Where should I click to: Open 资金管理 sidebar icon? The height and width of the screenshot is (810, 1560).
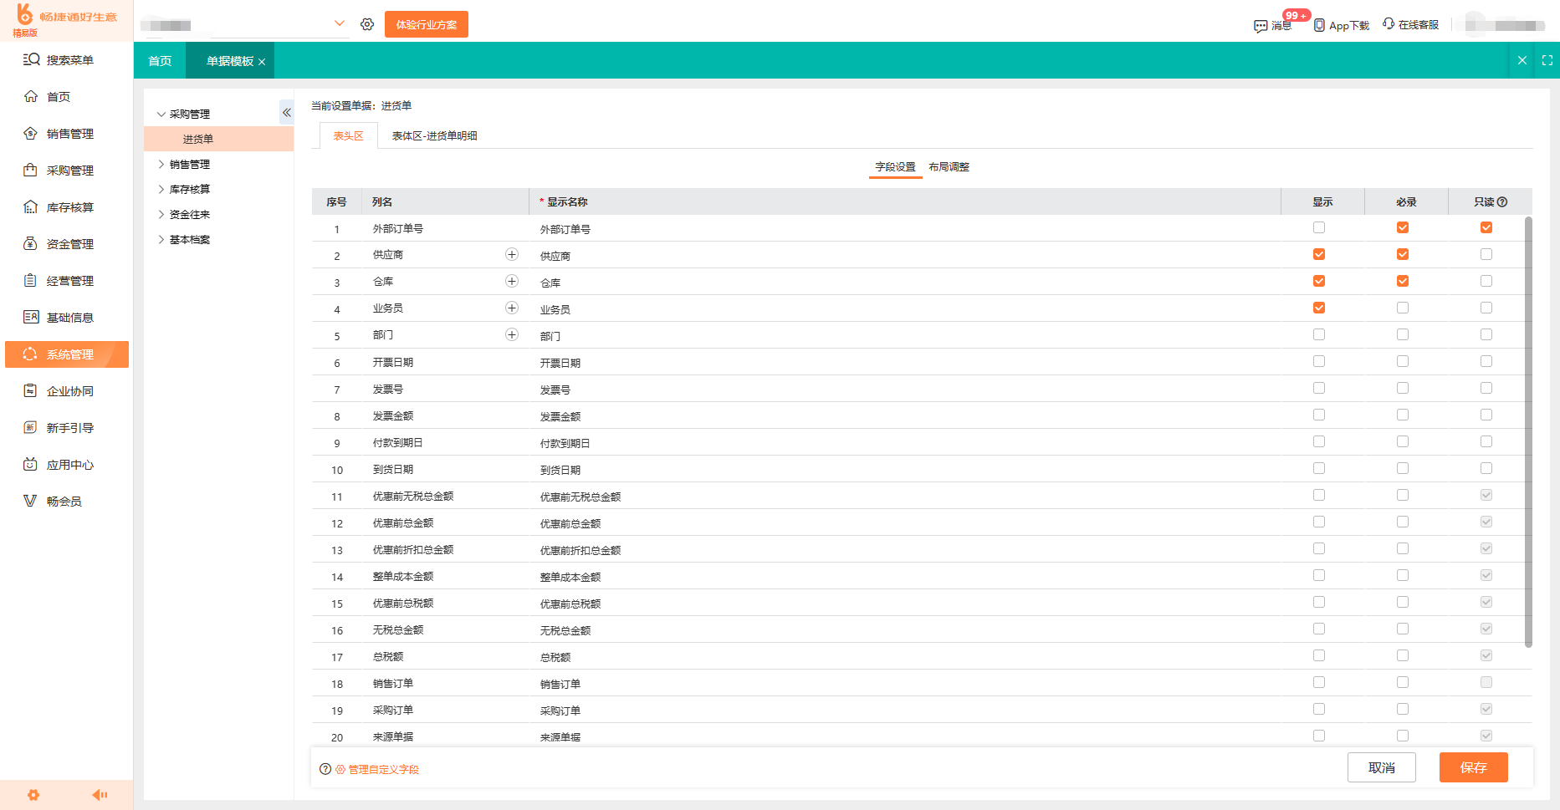31,243
